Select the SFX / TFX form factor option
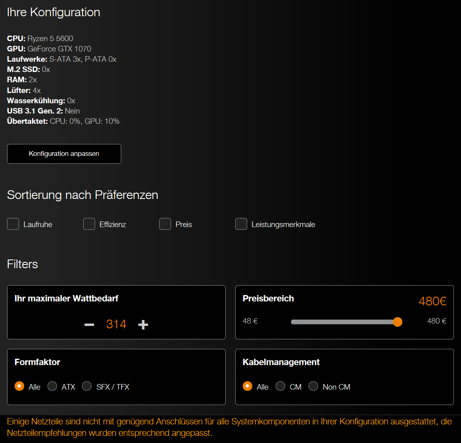 tap(87, 386)
